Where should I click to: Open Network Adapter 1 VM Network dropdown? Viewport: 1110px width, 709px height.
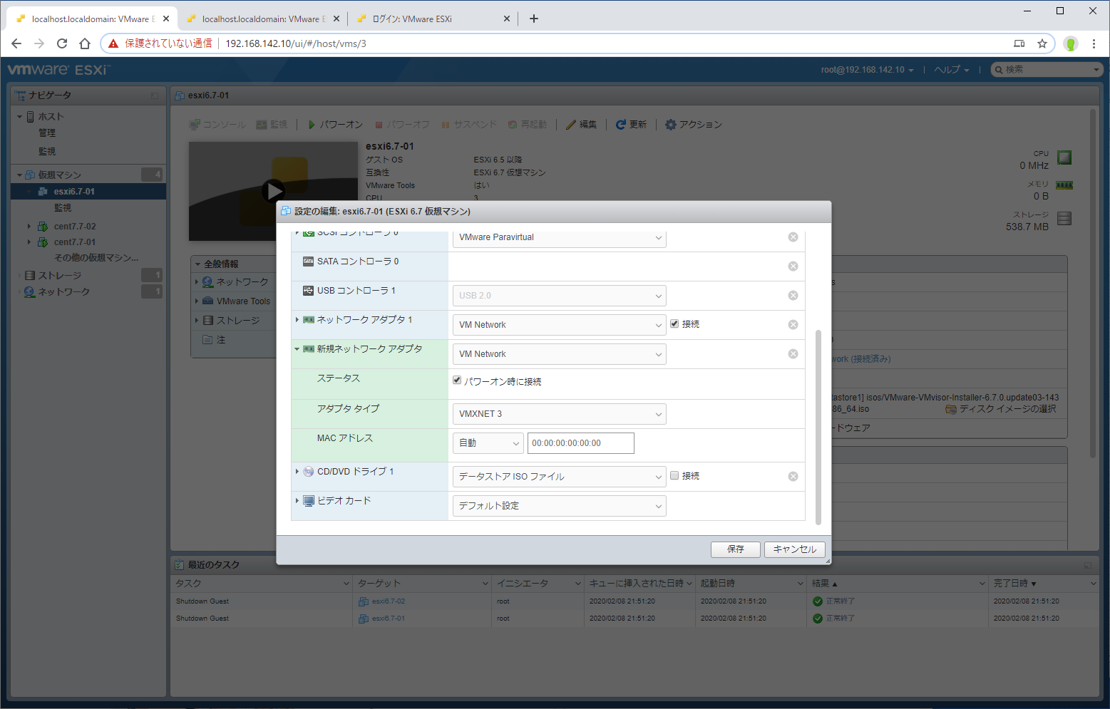[560, 325]
